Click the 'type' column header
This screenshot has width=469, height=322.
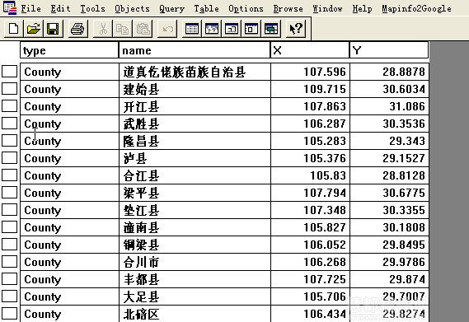click(x=69, y=50)
